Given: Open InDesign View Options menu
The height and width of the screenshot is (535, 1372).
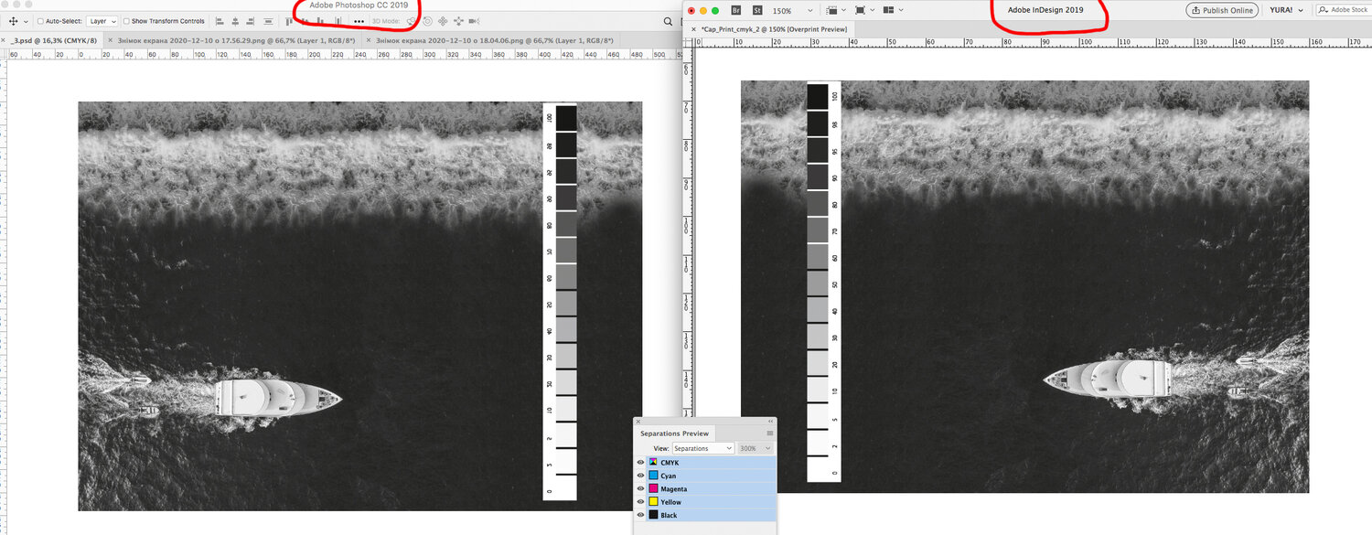Looking at the screenshot, I should tap(837, 10).
